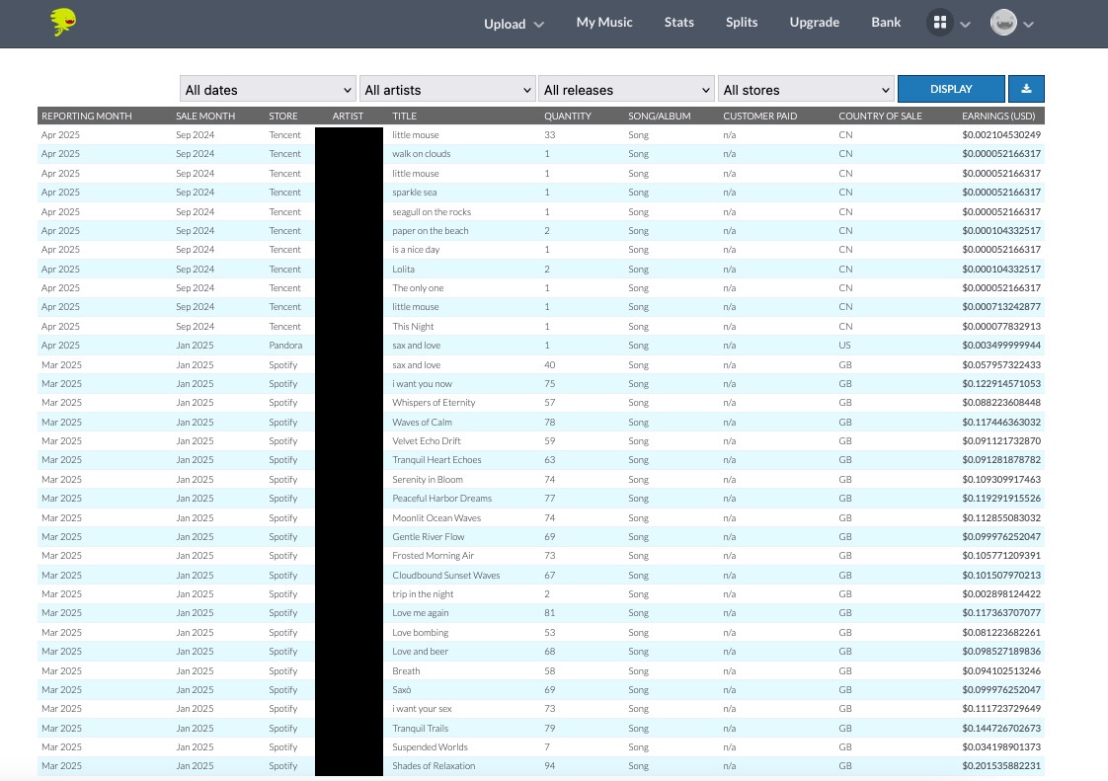Screen dimensions: 1108x781
Task: Click the user profile avatar
Action: click(1003, 23)
